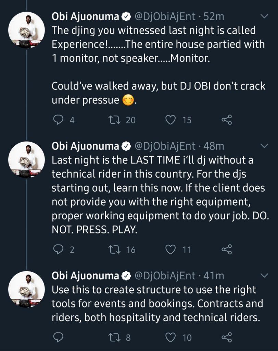Like the tweet with 11 likes
The image size is (278, 351).
coord(170,250)
